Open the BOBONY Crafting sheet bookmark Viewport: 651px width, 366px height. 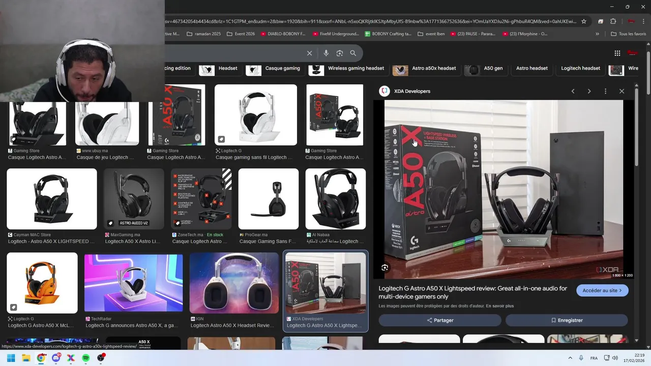(388, 34)
